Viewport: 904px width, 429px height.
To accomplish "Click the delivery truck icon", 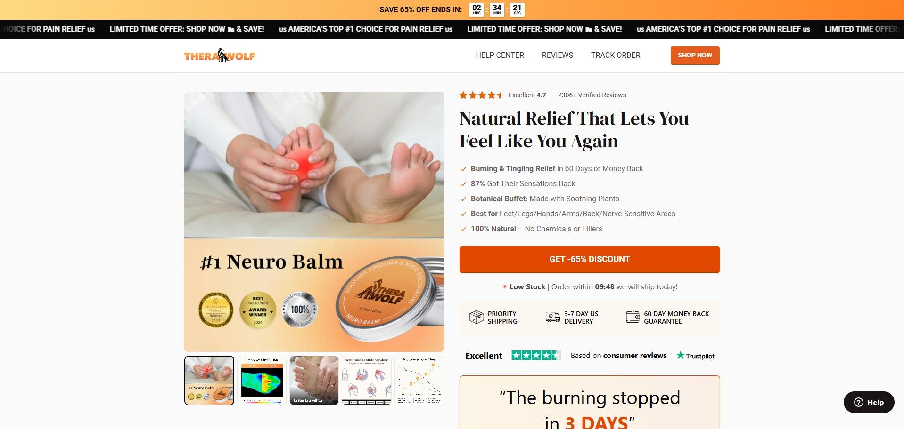I will (552, 317).
